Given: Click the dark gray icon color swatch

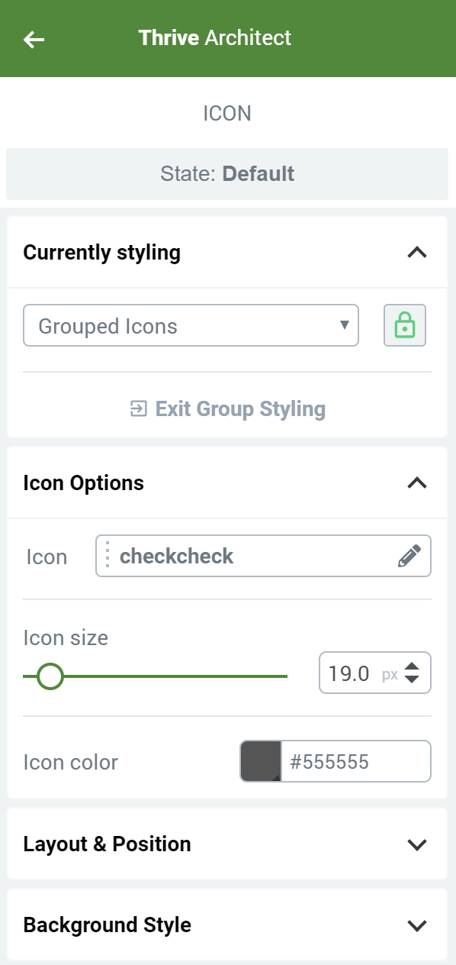Looking at the screenshot, I should click(x=261, y=761).
